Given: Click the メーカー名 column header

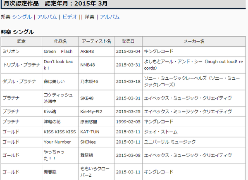Looking at the screenshot, I should [194, 41].
